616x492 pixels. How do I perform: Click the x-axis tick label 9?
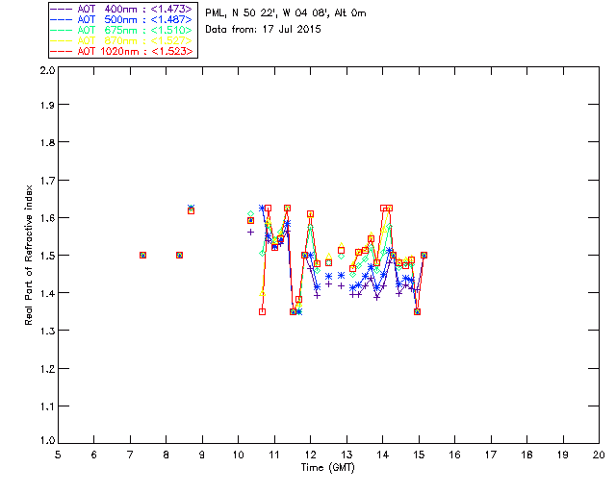tap(202, 455)
